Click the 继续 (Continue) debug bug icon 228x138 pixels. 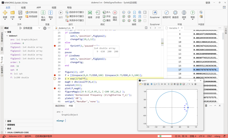(90, 13)
